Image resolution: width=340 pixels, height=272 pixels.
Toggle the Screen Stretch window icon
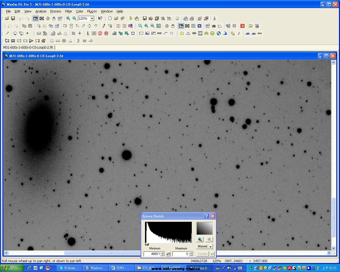tap(35, 18)
